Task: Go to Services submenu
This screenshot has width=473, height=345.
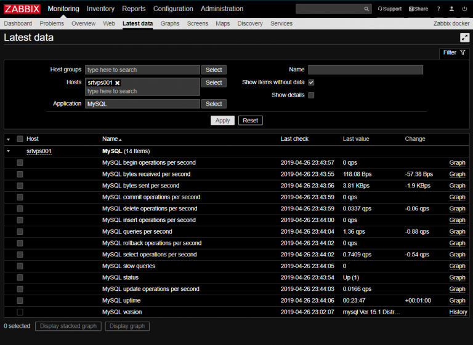Action: [281, 23]
